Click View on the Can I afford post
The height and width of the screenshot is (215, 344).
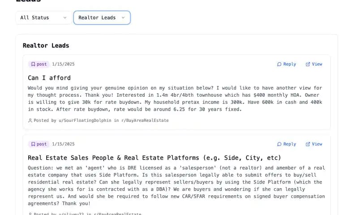pos(314,64)
